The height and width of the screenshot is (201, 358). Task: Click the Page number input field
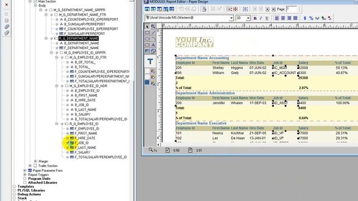click(292, 9)
